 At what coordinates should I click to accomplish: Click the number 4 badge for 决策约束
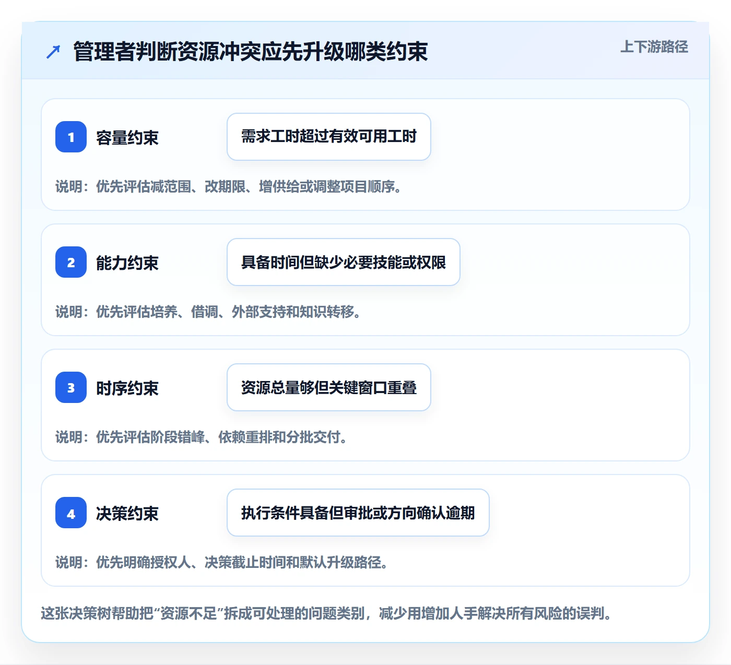click(71, 513)
